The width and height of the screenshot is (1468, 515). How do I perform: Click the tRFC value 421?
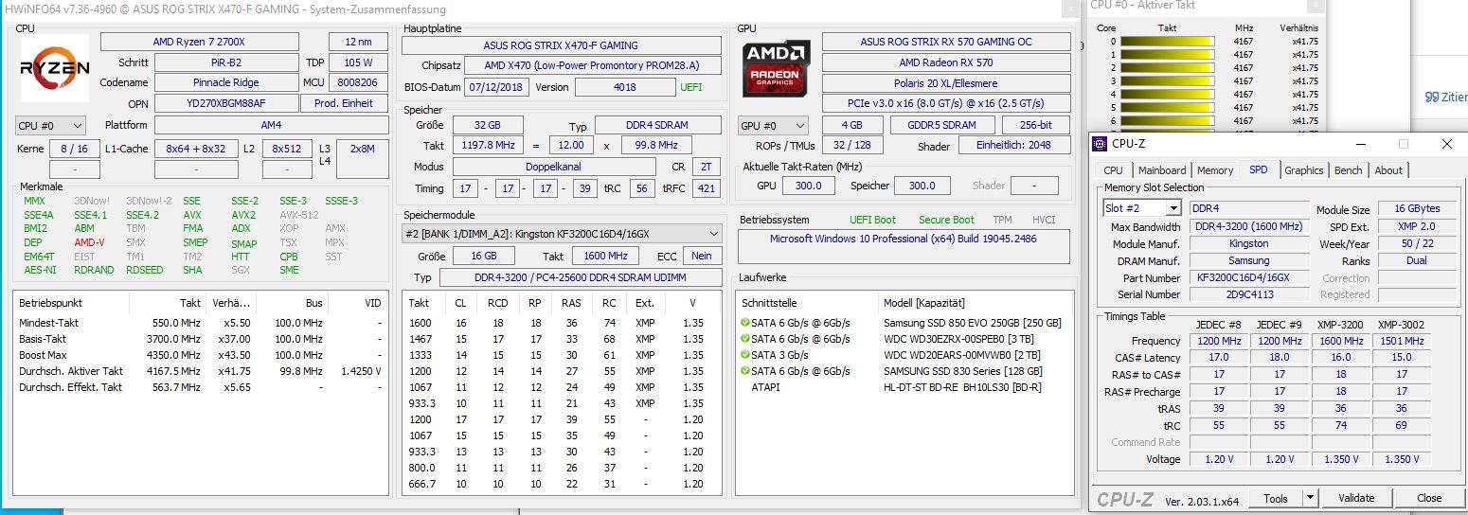[707, 188]
